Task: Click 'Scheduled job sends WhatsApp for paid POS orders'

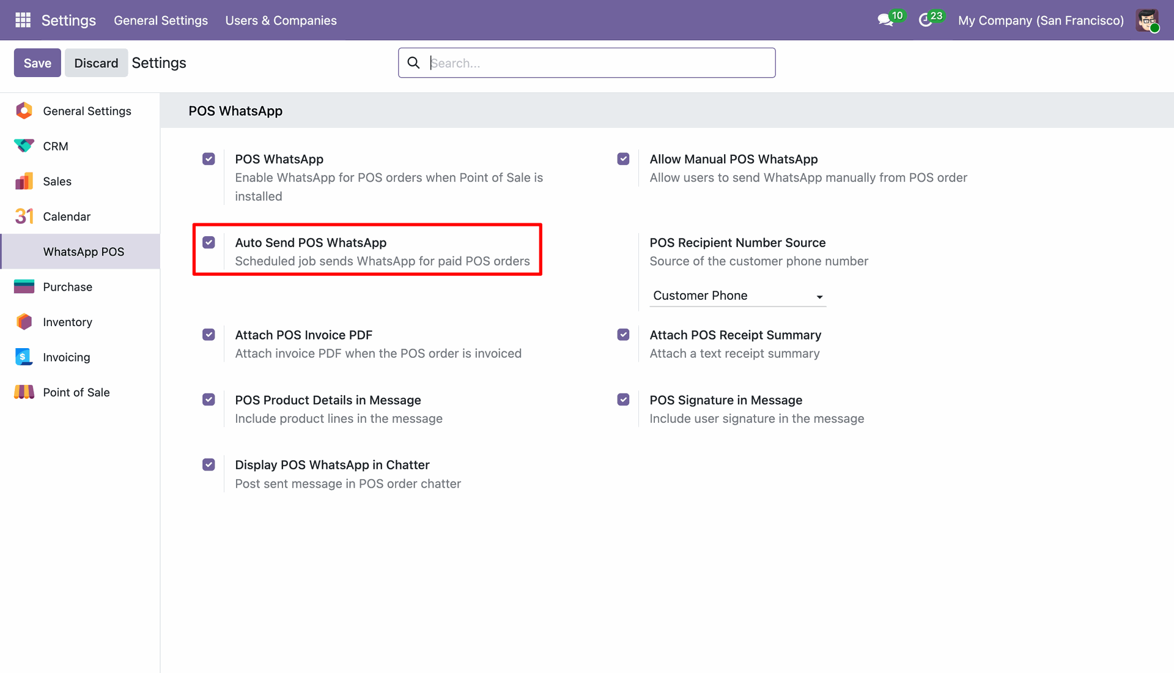Action: tap(382, 261)
